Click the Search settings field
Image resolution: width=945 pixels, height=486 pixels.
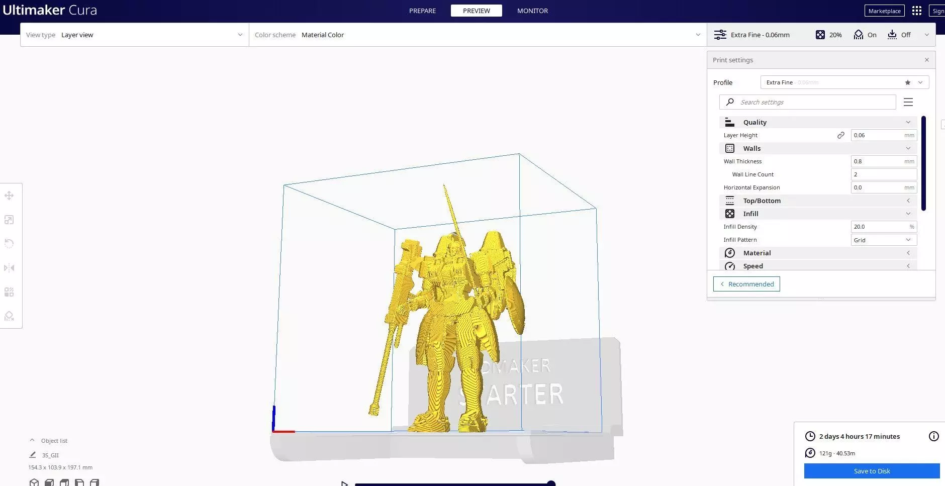pyautogui.click(x=808, y=102)
